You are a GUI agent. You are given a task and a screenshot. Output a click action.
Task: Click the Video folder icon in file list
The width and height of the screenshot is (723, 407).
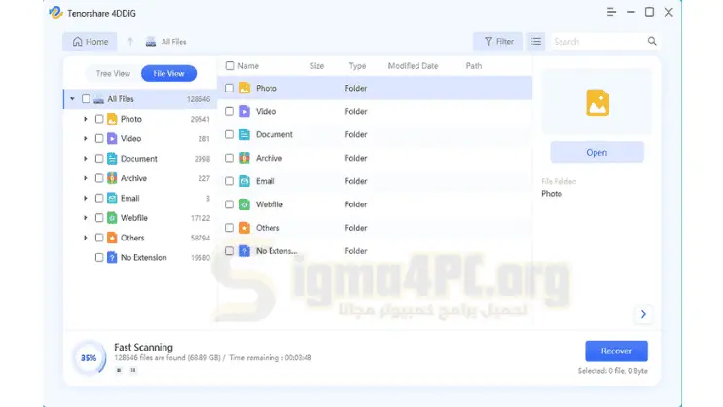click(245, 111)
